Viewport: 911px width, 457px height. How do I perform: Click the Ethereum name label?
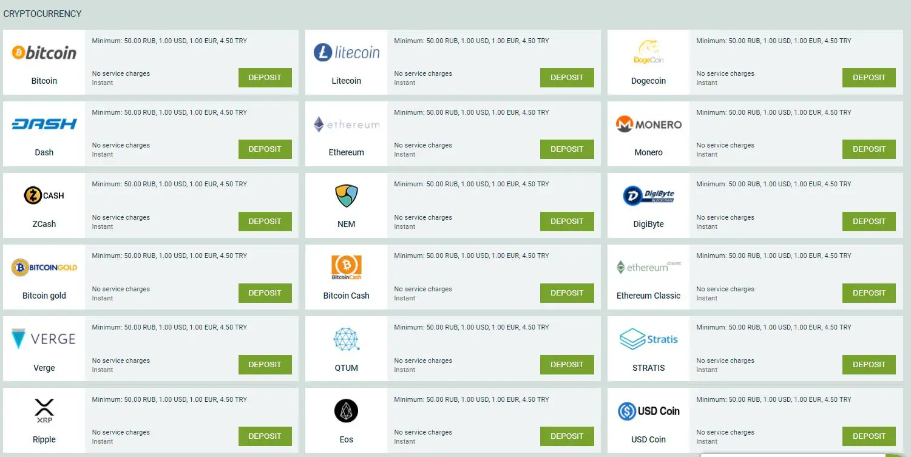(347, 152)
